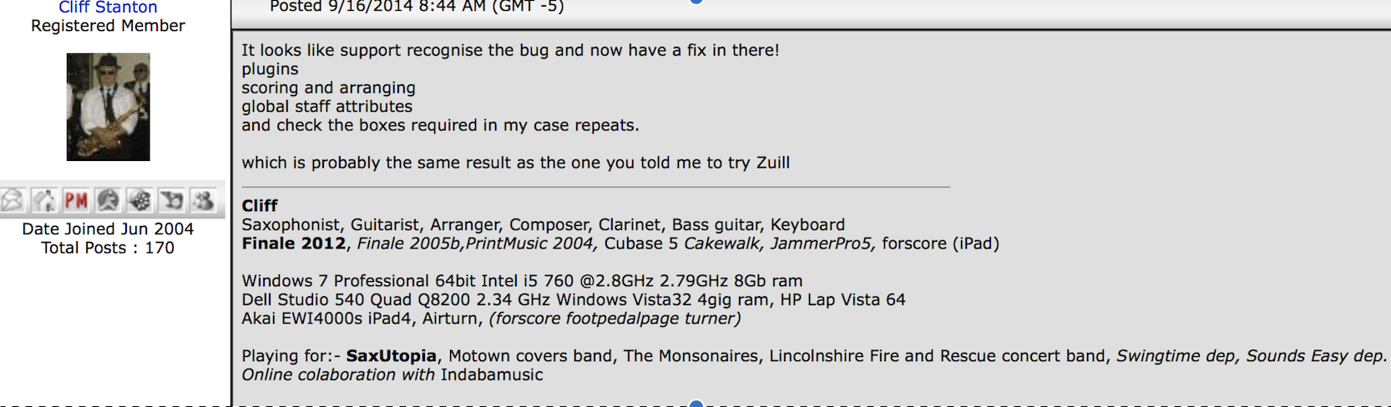Screen dimensions: 1391x407
Task: Click the Registered Member label
Action: [109, 26]
